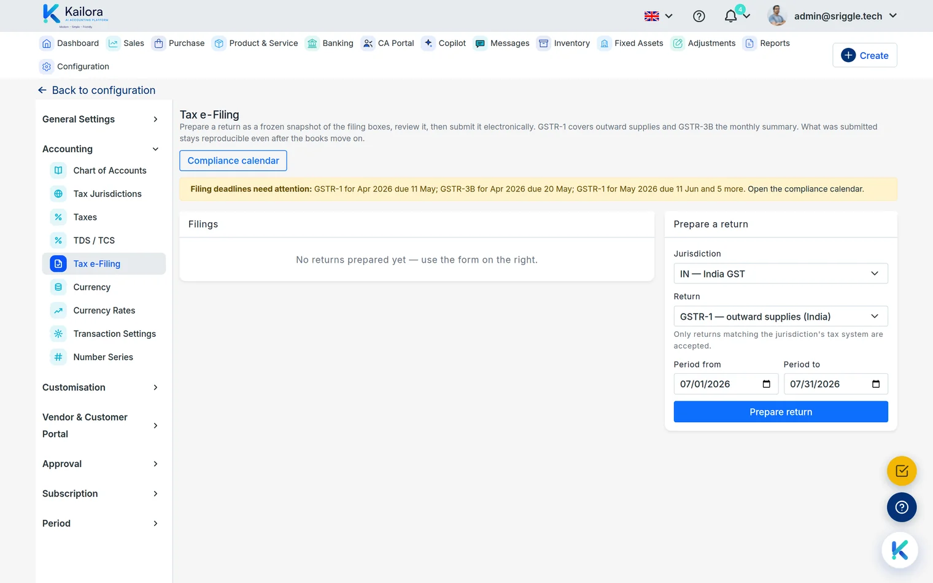Click the Tax Jurisdictions globe icon
The height and width of the screenshot is (583, 933).
click(x=58, y=194)
